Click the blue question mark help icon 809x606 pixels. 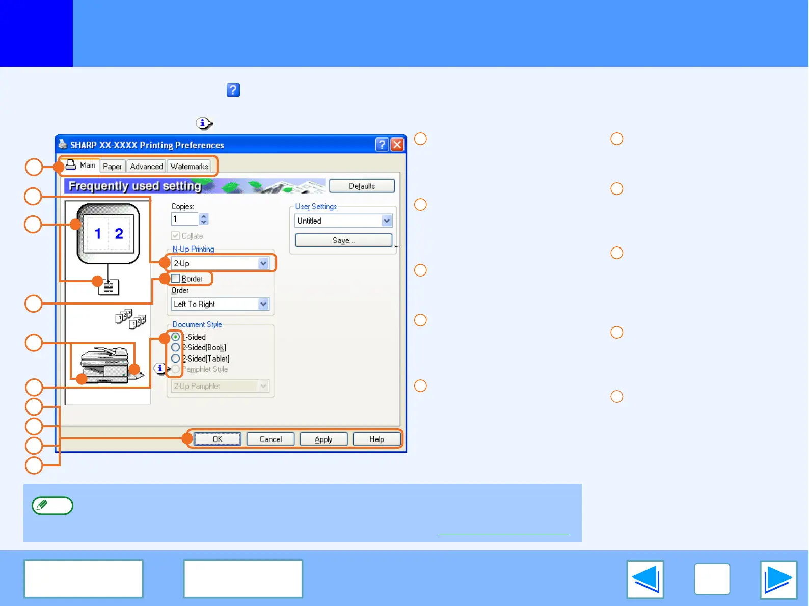[233, 90]
